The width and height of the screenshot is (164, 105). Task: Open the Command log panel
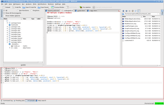7,101
